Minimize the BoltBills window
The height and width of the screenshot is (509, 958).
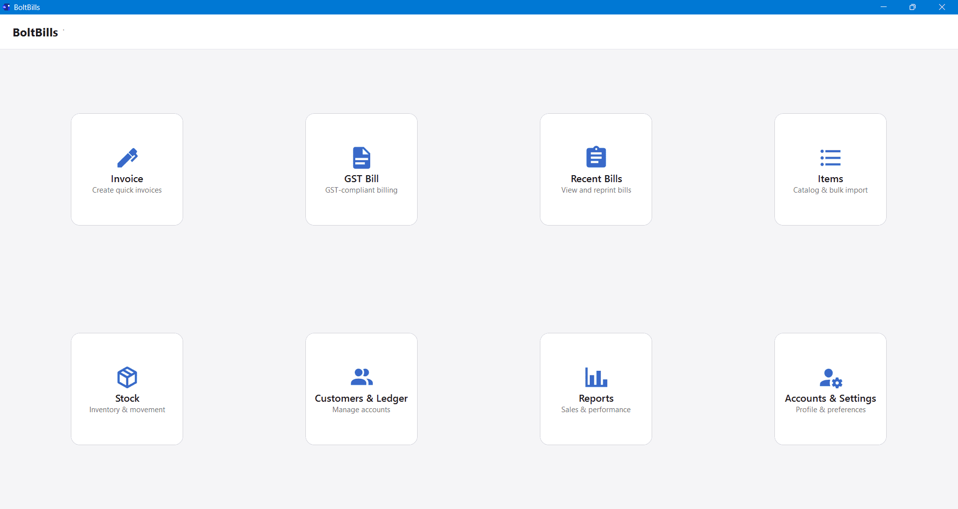coord(884,7)
